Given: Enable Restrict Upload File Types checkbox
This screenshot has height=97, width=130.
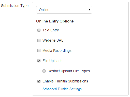Looking at the screenshot, I should click(x=44, y=71).
